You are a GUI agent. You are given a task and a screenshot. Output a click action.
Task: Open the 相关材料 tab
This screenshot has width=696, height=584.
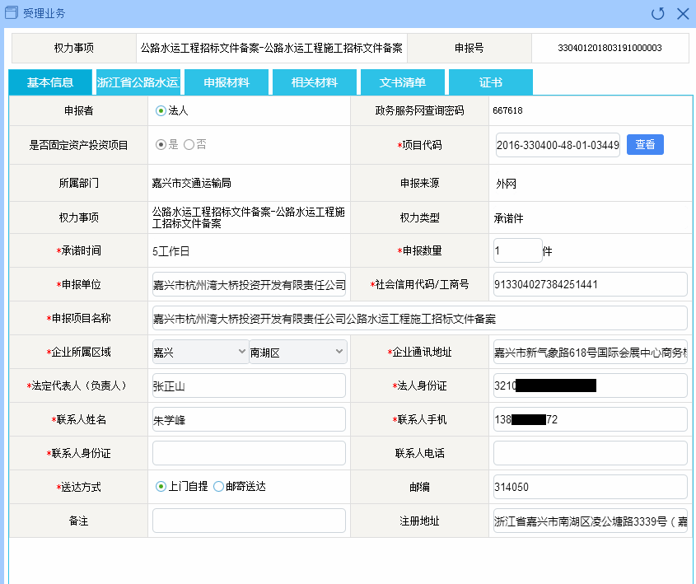(x=314, y=82)
